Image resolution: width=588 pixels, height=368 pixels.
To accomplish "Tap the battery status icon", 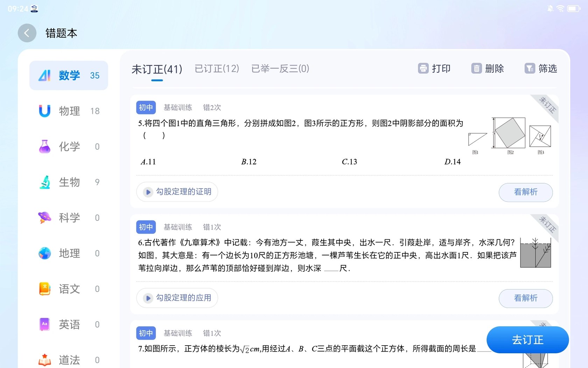I will click(x=574, y=8).
